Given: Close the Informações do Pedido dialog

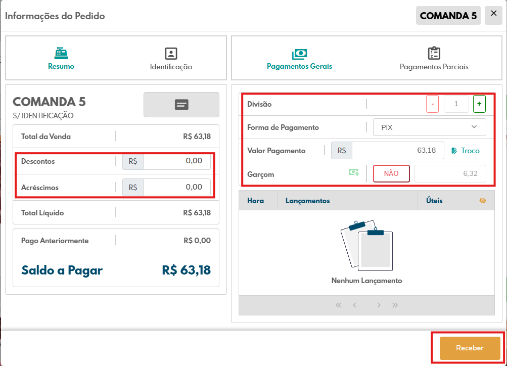Looking at the screenshot, I should (493, 14).
